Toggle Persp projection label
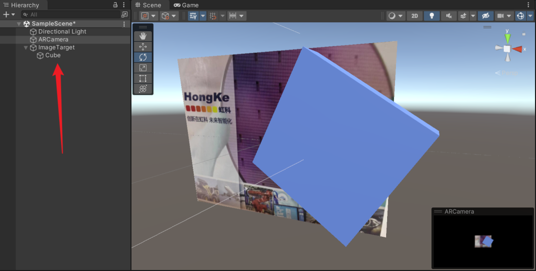The image size is (536, 271). pyautogui.click(x=507, y=73)
